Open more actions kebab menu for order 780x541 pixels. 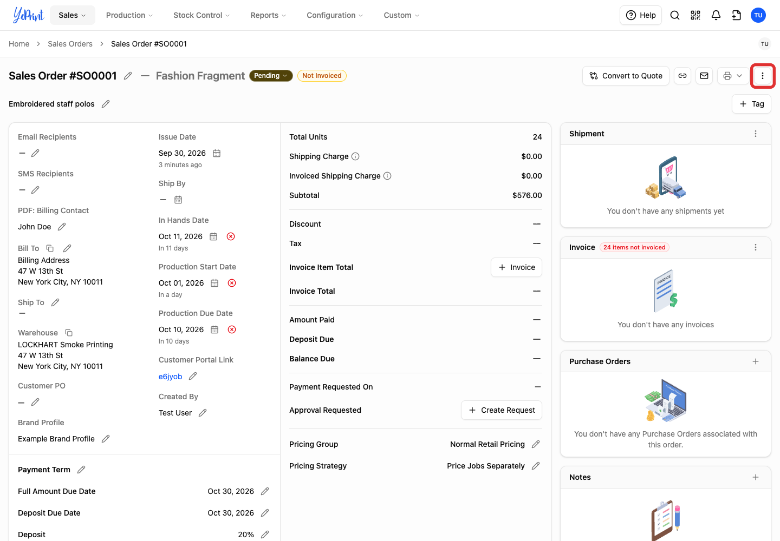[x=763, y=76]
